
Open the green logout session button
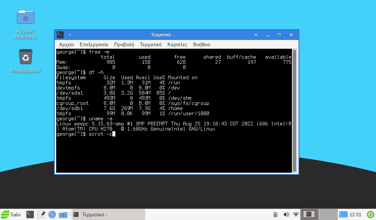click(370, 214)
